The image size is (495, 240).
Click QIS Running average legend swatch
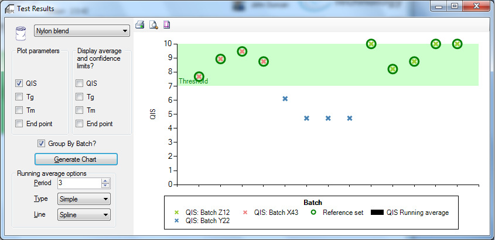(377, 213)
